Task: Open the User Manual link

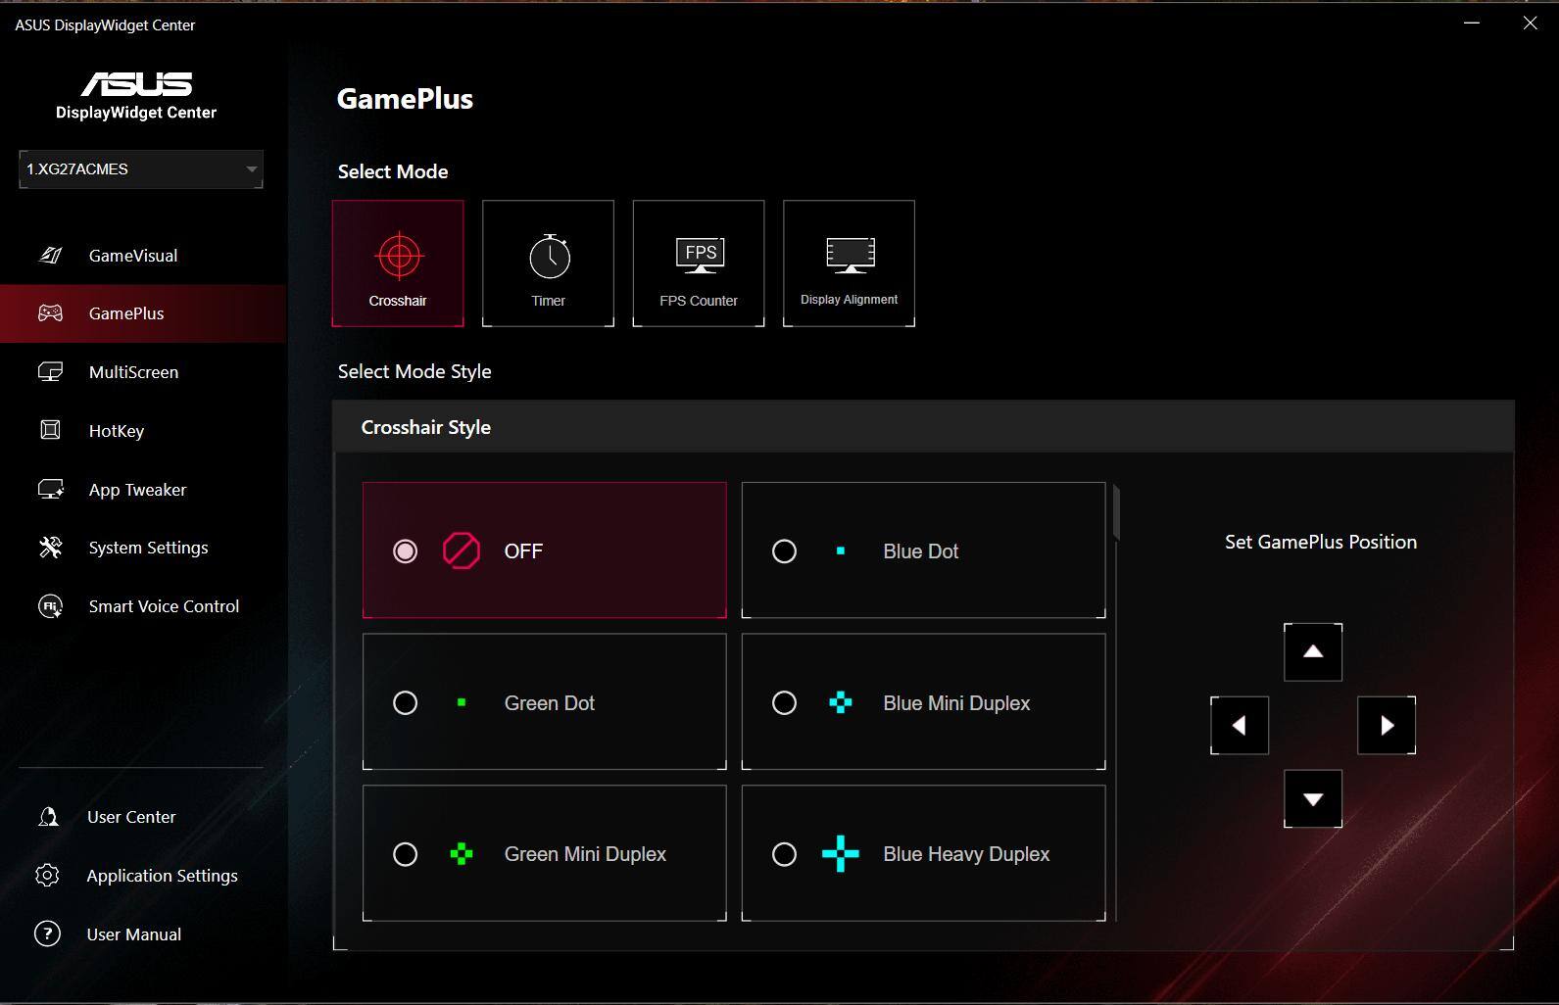Action: tap(133, 934)
